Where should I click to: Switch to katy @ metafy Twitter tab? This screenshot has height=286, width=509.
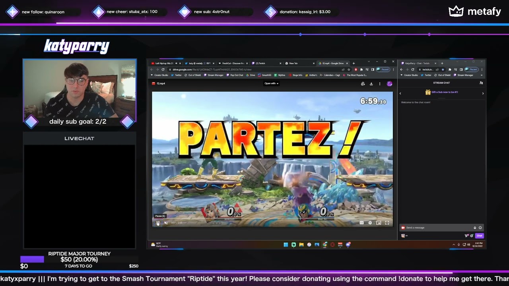coord(200,63)
